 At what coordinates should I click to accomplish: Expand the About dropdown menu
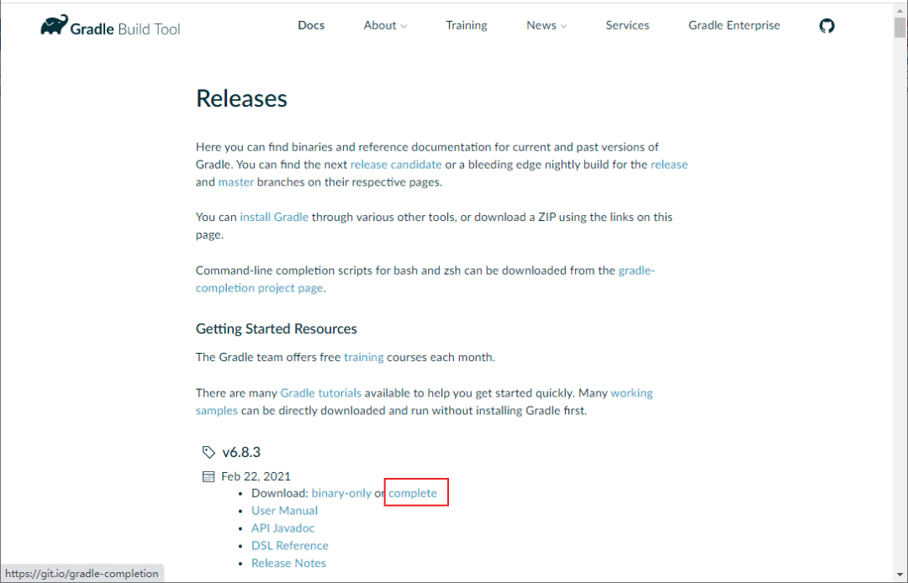(x=385, y=25)
